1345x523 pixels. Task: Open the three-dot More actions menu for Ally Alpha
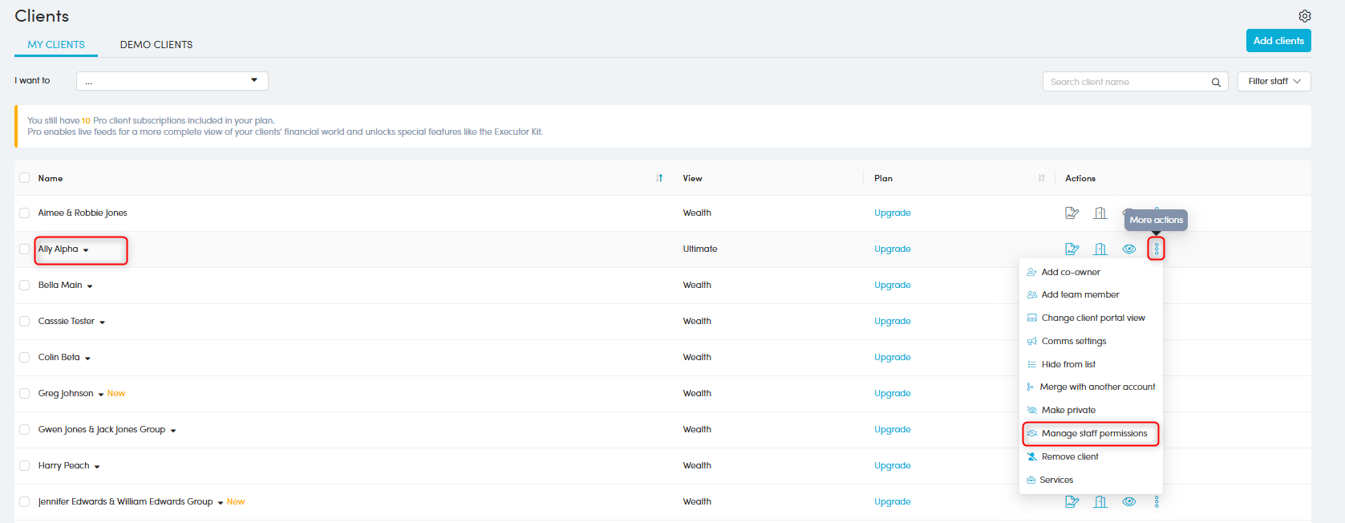(1157, 249)
